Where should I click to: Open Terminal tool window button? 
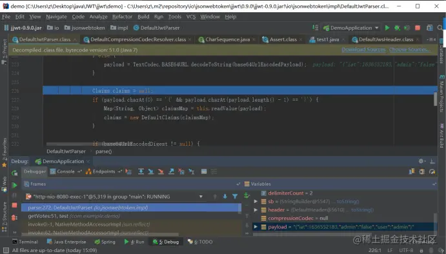(25, 242)
